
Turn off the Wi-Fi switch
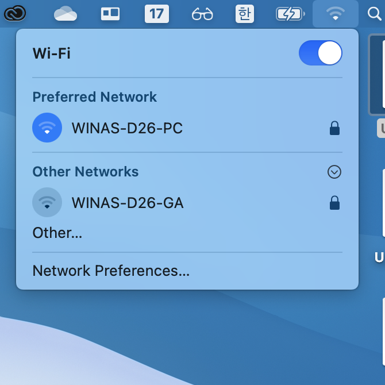click(321, 53)
